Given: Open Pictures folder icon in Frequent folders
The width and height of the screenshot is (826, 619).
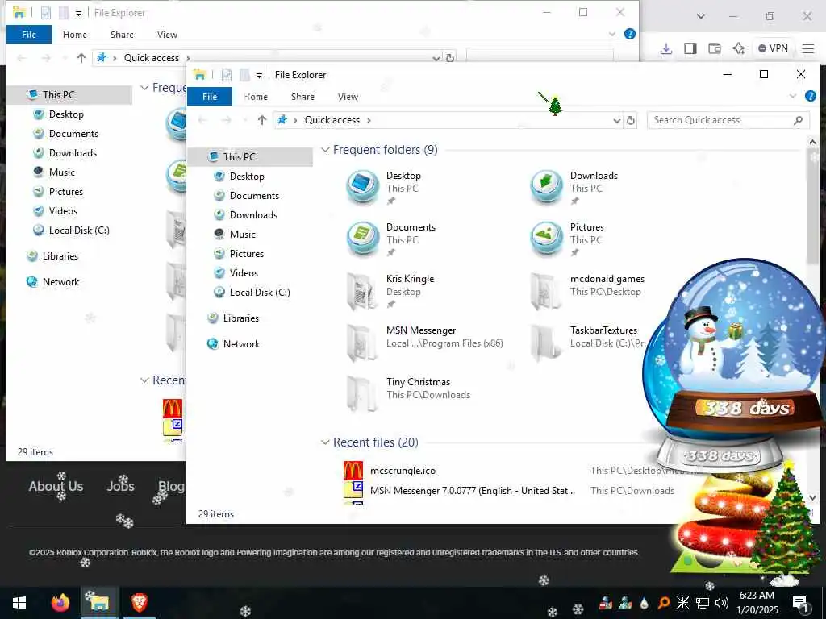Looking at the screenshot, I should pos(546,239).
